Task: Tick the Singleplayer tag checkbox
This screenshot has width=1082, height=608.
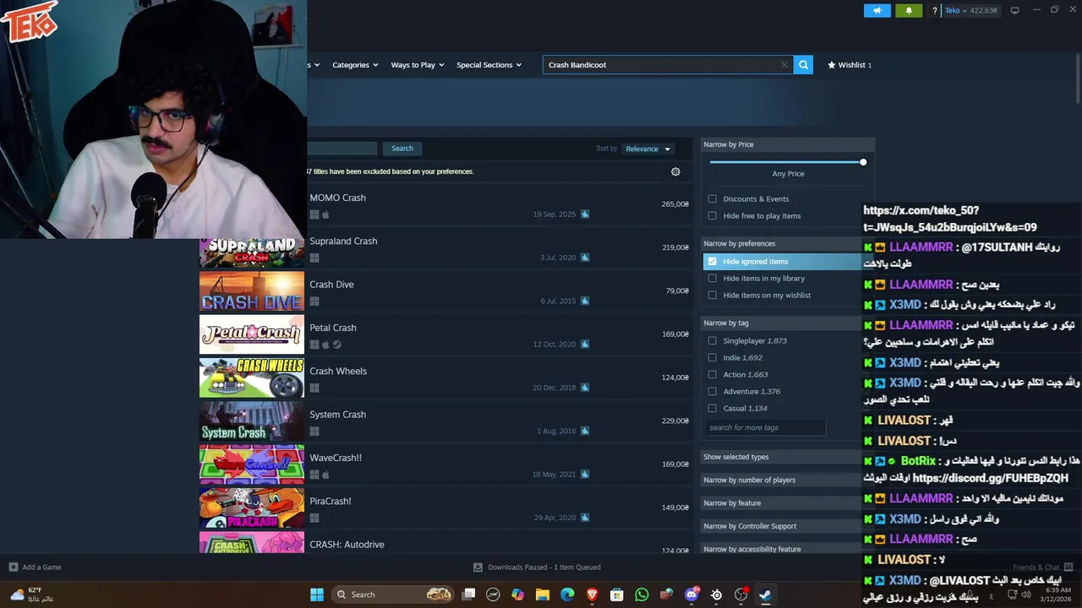Action: coord(712,341)
